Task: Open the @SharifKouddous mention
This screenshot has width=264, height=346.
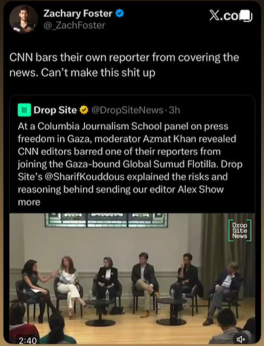Action: pos(85,176)
